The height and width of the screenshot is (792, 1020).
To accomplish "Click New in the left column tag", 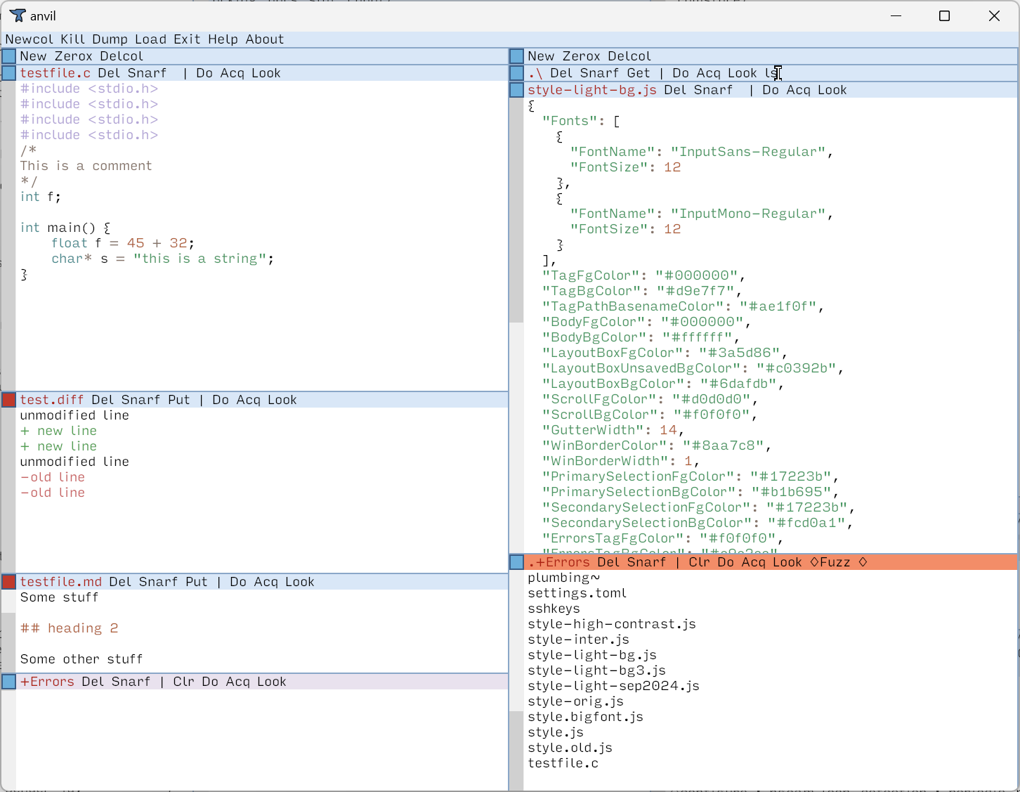I will coord(33,56).
